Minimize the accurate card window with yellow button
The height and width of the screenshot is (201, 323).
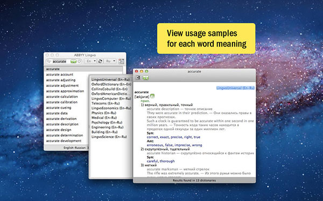[142, 71]
